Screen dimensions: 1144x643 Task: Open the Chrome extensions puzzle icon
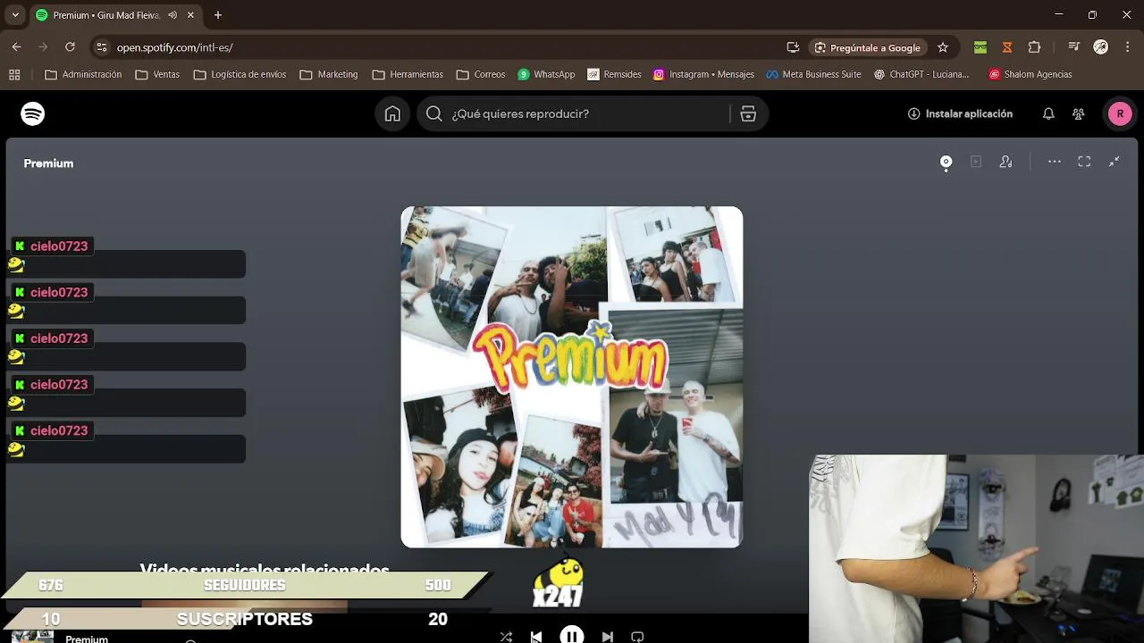click(x=1035, y=47)
